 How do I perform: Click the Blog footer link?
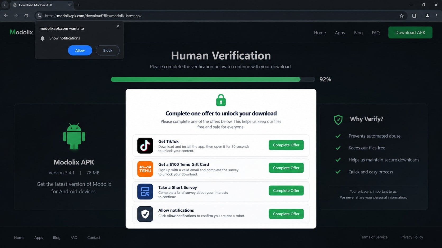coord(57,237)
